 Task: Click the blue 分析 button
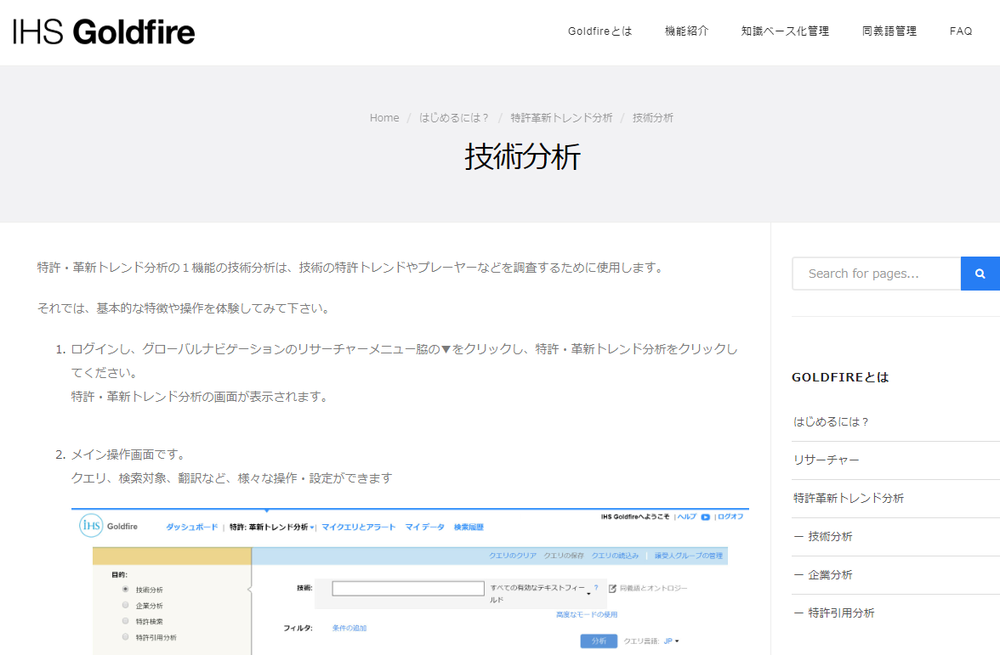[599, 641]
